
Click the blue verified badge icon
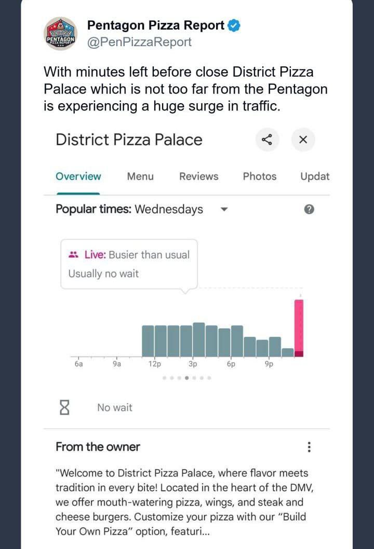[234, 25]
